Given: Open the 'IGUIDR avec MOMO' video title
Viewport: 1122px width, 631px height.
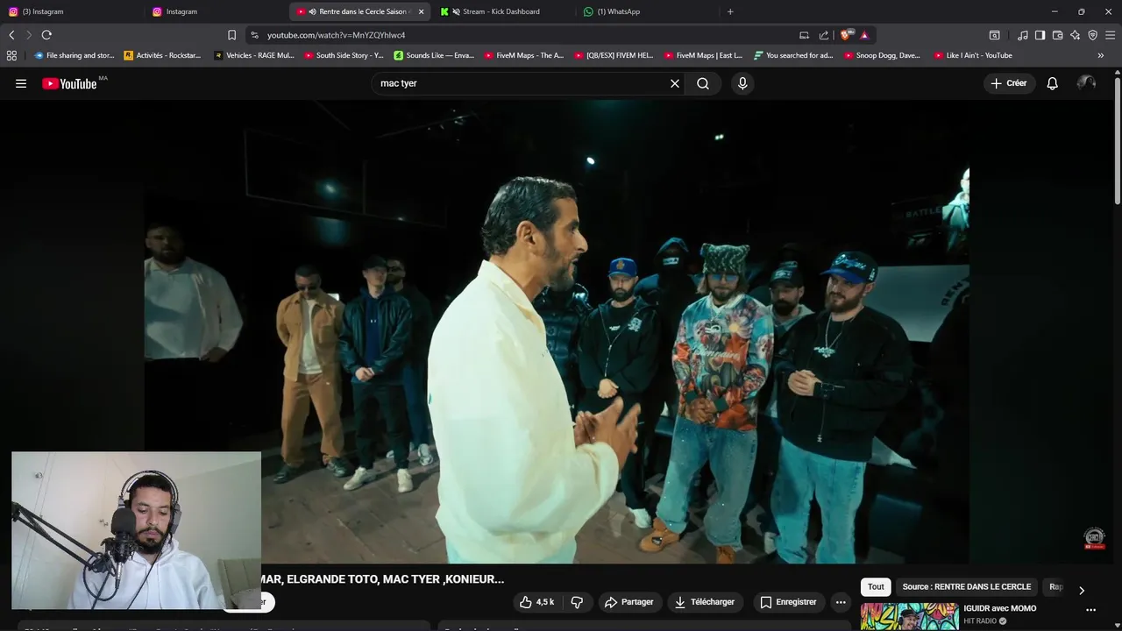Looking at the screenshot, I should click(x=1000, y=608).
